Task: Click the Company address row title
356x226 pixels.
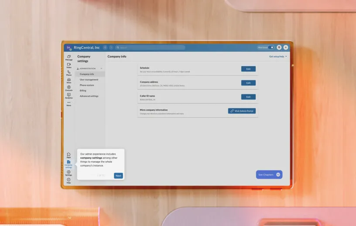Action: click(x=149, y=82)
